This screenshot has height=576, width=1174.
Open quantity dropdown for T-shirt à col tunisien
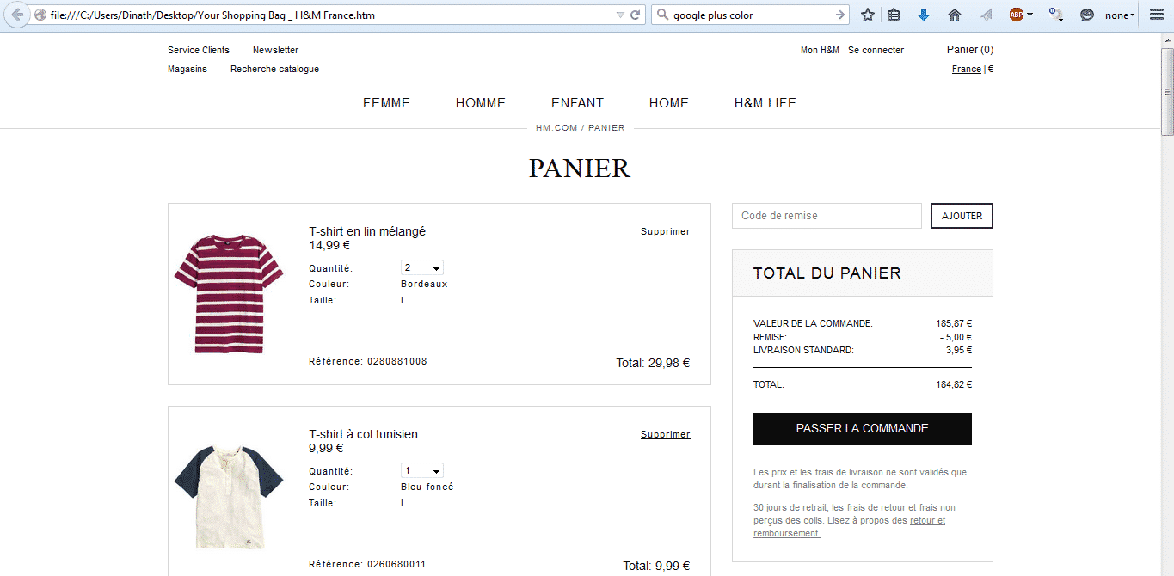pyautogui.click(x=422, y=471)
